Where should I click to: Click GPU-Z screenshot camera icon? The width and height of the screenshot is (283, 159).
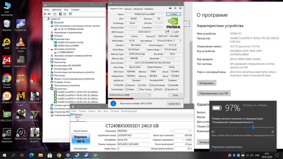(170, 8)
